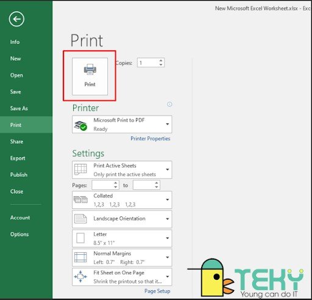Screen dimensions: 312x300
Task: Increase the Pages start value with up arrow
Action: pos(116,183)
